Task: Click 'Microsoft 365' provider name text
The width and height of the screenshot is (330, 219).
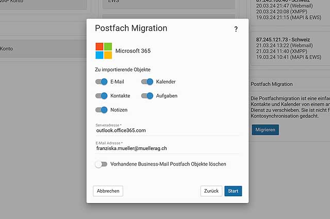Action: (x=133, y=51)
